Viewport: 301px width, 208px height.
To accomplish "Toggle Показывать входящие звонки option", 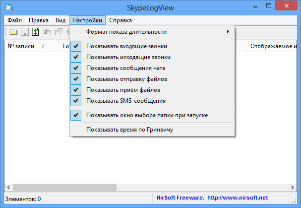I will 152,46.
